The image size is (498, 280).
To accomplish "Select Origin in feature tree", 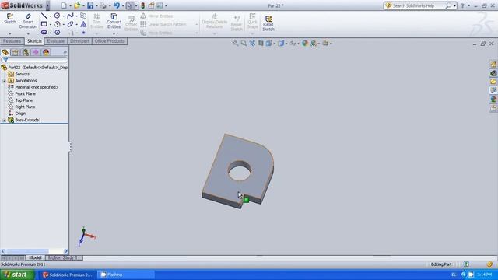I will click(20, 114).
